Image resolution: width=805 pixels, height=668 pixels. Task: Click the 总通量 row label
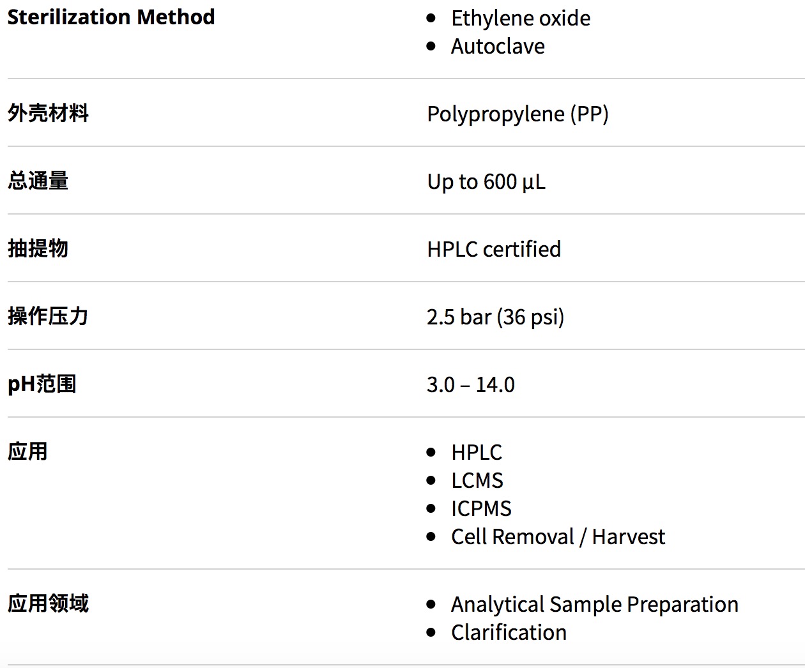(38, 181)
